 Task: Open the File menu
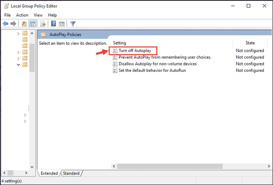8,15
